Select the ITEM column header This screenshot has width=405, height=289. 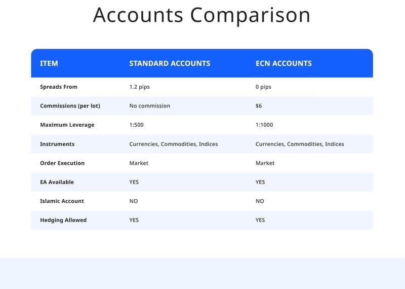tap(49, 63)
